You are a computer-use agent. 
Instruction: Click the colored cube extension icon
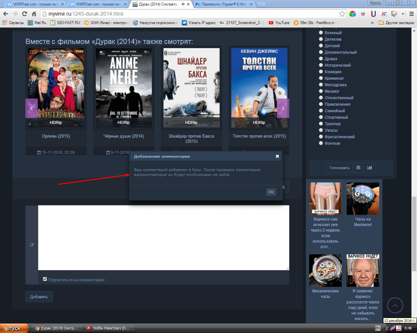[x=352, y=14]
